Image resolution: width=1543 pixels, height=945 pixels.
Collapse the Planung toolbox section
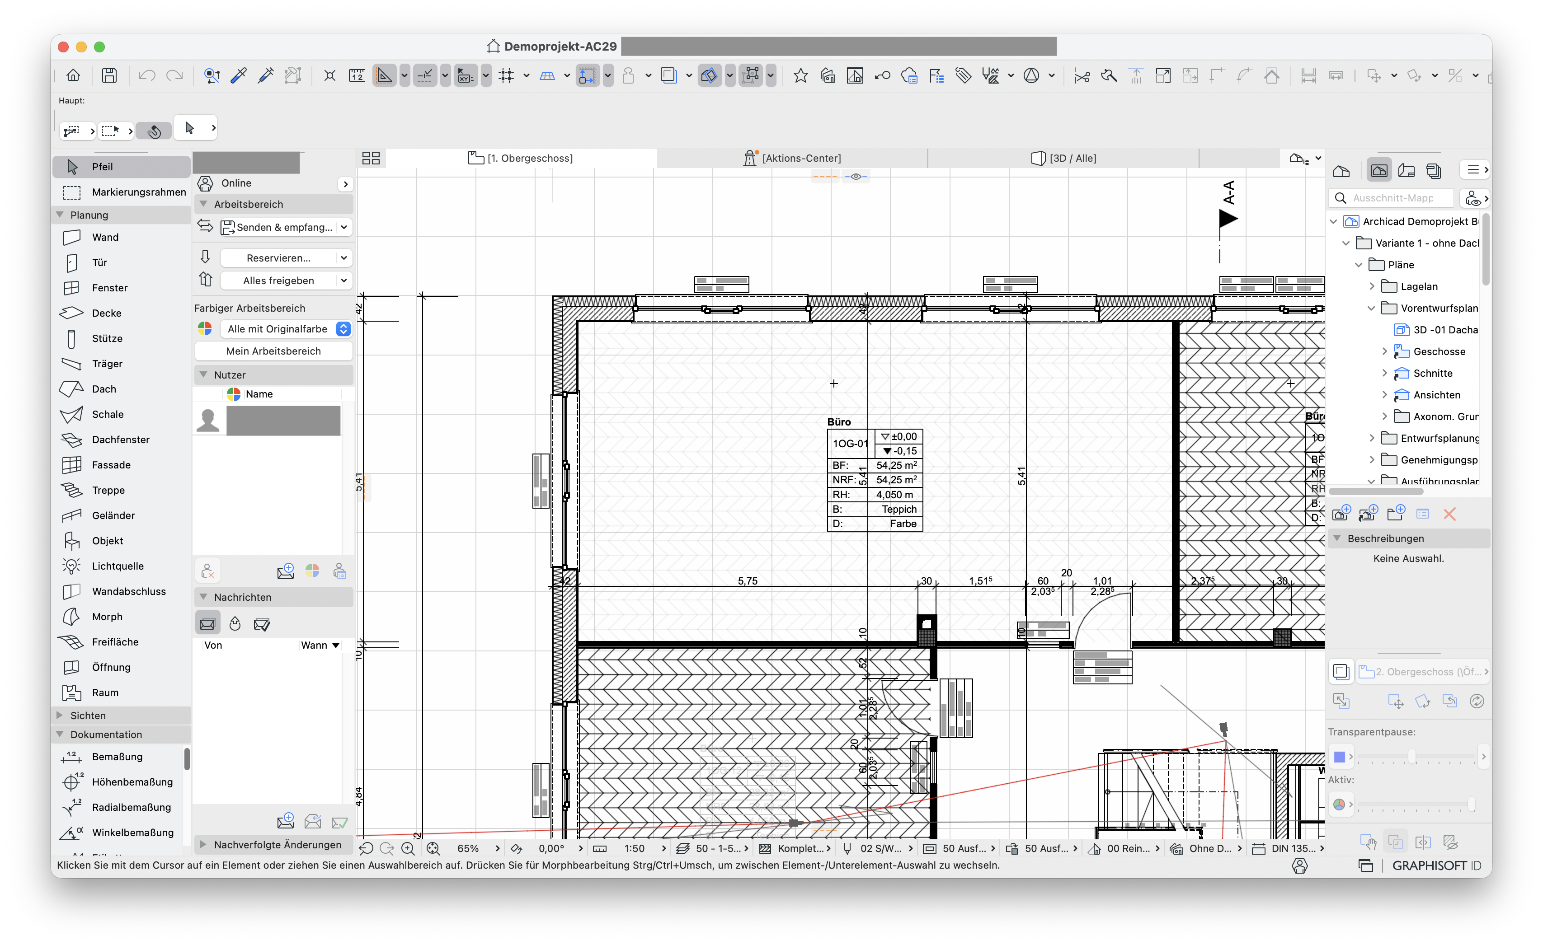pyautogui.click(x=60, y=215)
